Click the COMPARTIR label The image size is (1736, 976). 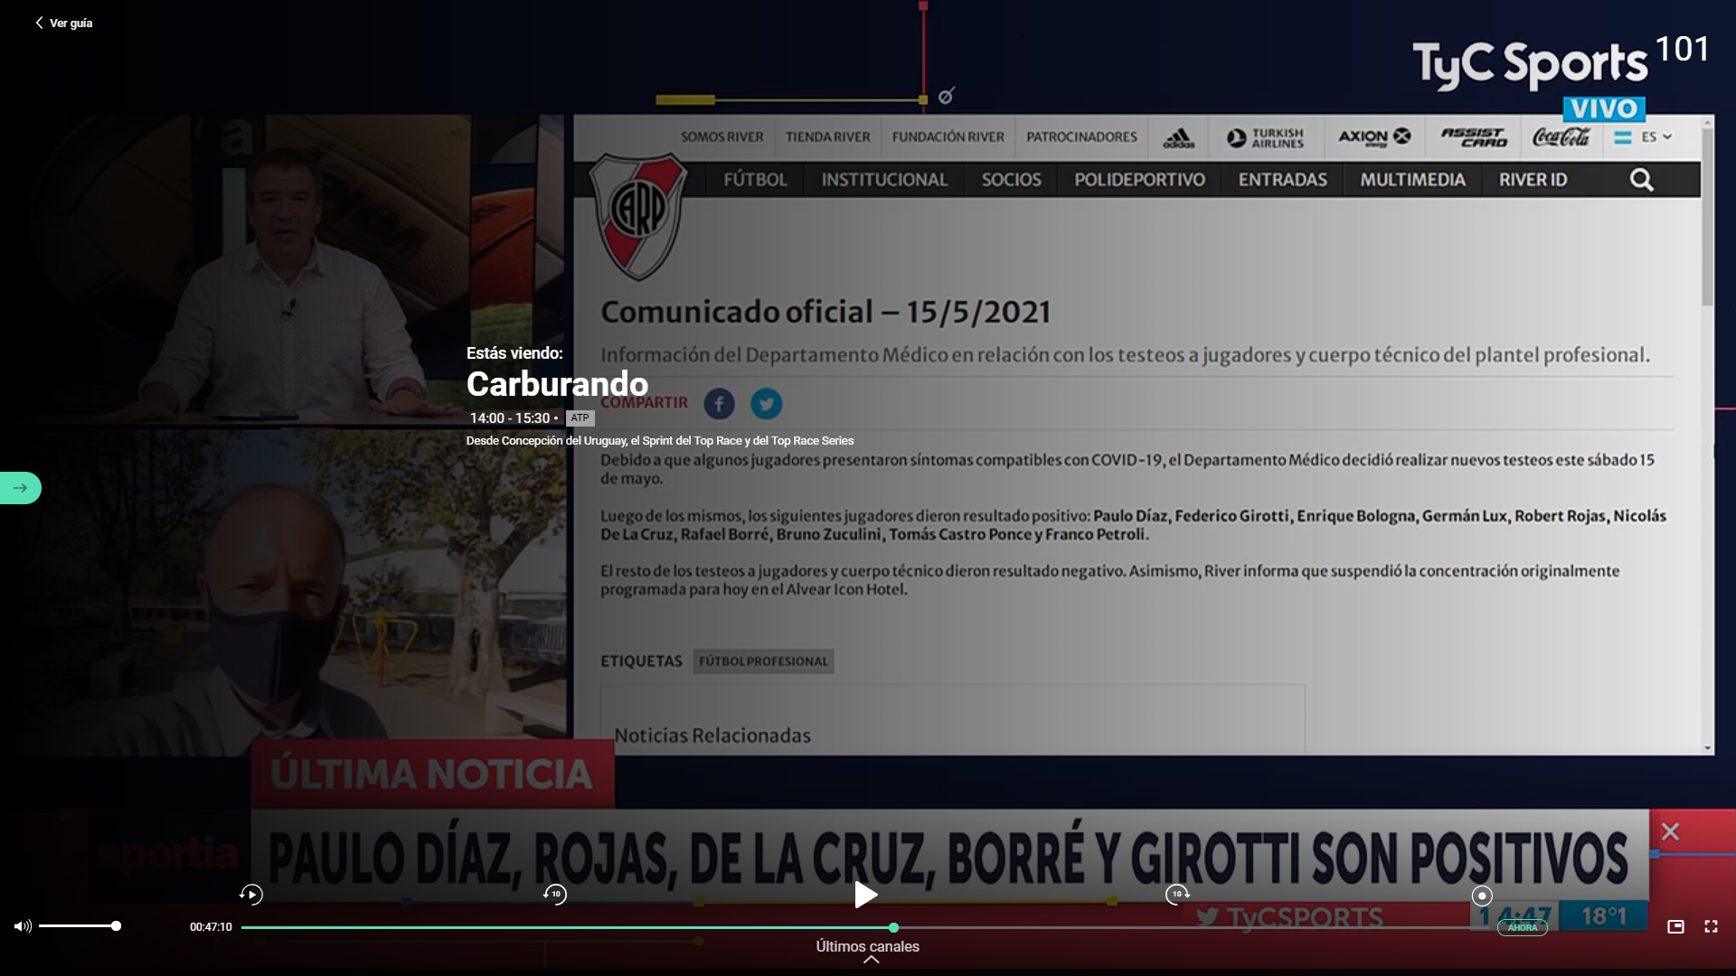644,403
